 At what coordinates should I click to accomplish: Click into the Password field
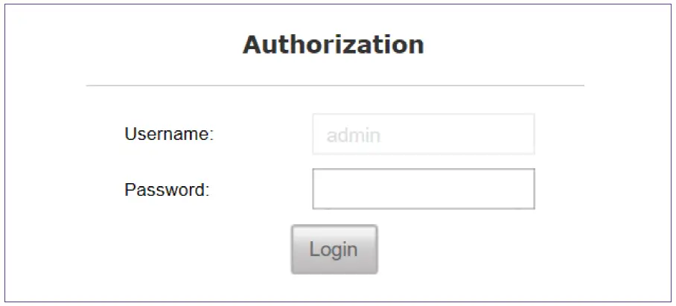(x=423, y=189)
